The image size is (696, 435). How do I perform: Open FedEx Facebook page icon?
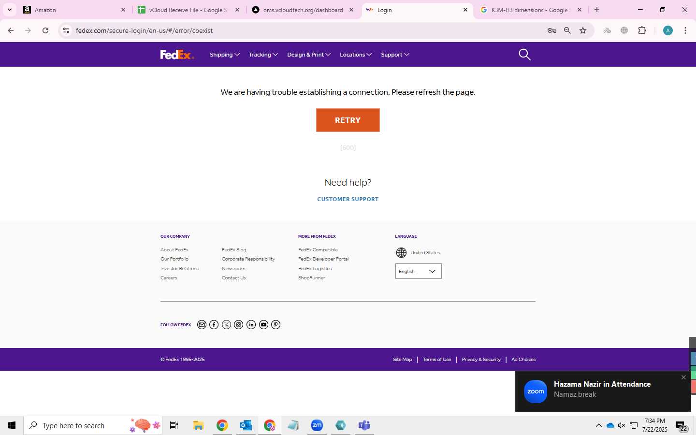click(214, 325)
